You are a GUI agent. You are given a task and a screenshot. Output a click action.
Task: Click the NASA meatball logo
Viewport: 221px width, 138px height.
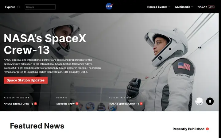(x=109, y=6)
